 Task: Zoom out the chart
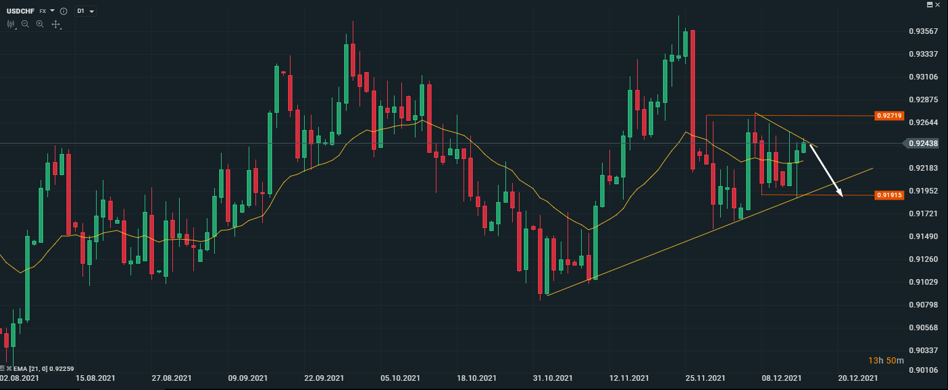pyautogui.click(x=25, y=24)
